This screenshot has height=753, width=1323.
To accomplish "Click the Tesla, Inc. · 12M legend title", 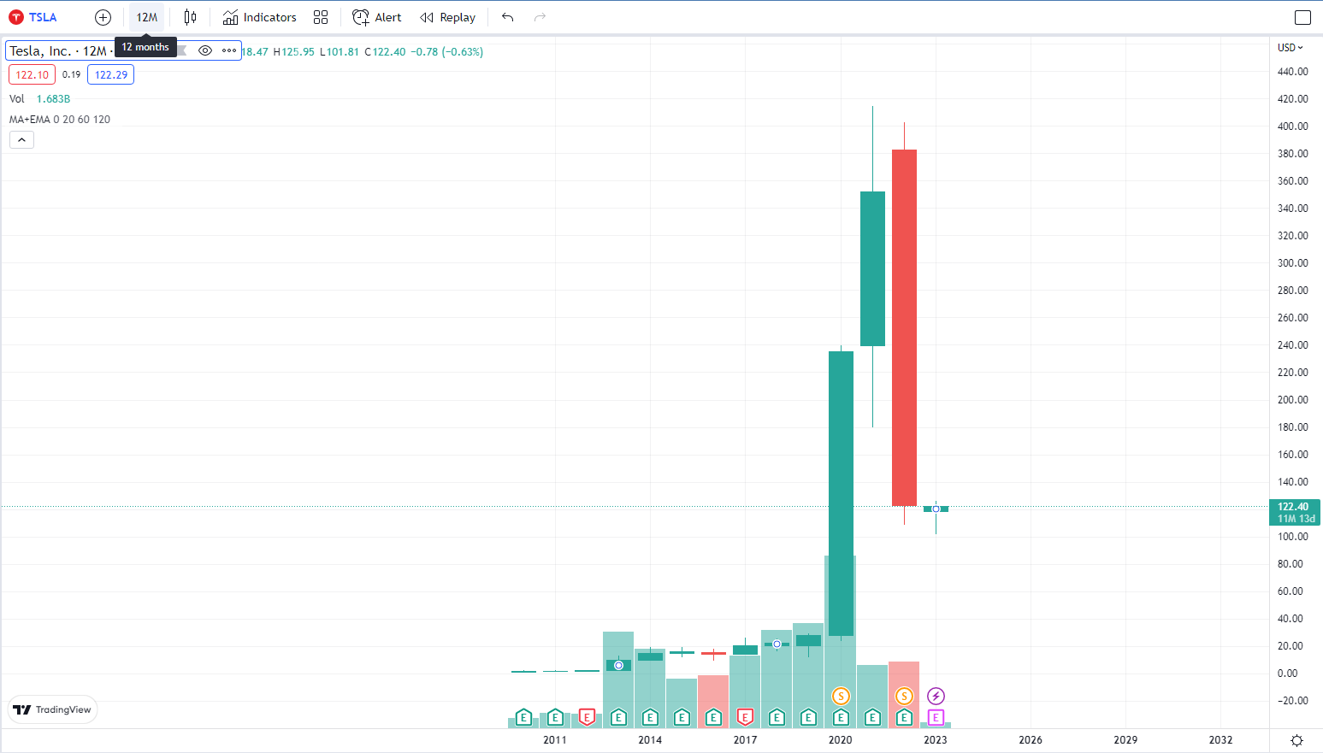I will click(x=58, y=50).
